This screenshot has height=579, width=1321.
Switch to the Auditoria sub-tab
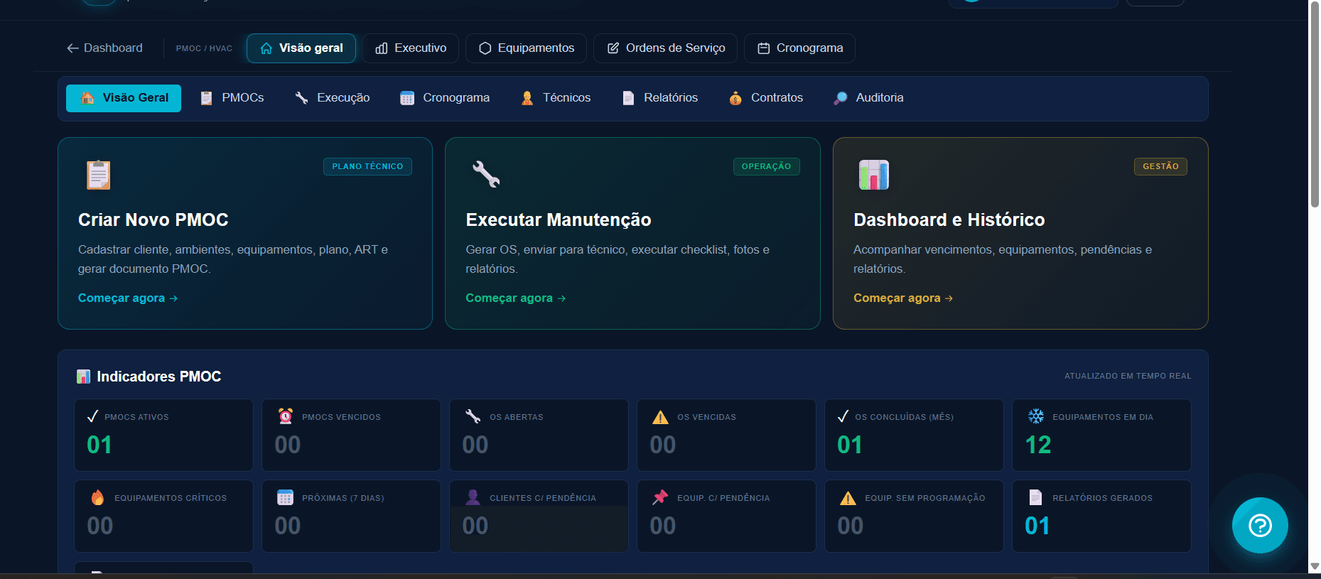(868, 98)
